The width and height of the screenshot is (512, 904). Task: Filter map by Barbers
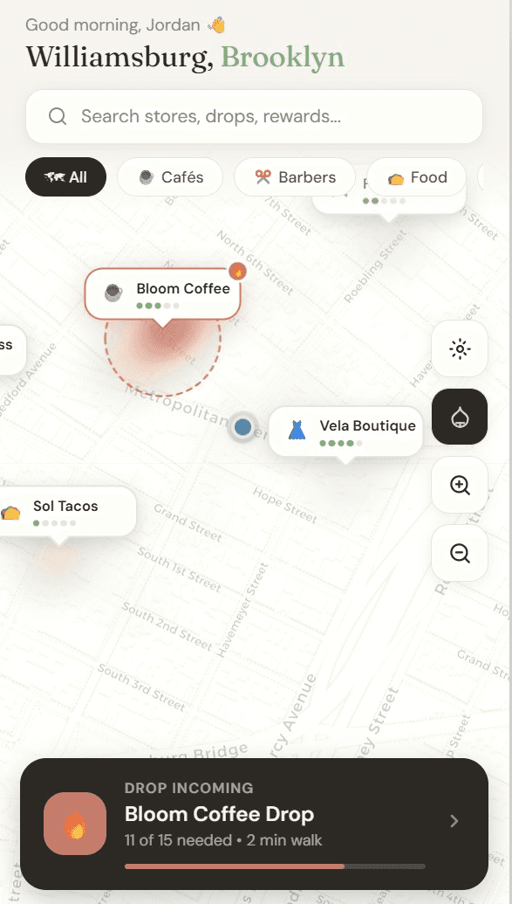click(295, 177)
